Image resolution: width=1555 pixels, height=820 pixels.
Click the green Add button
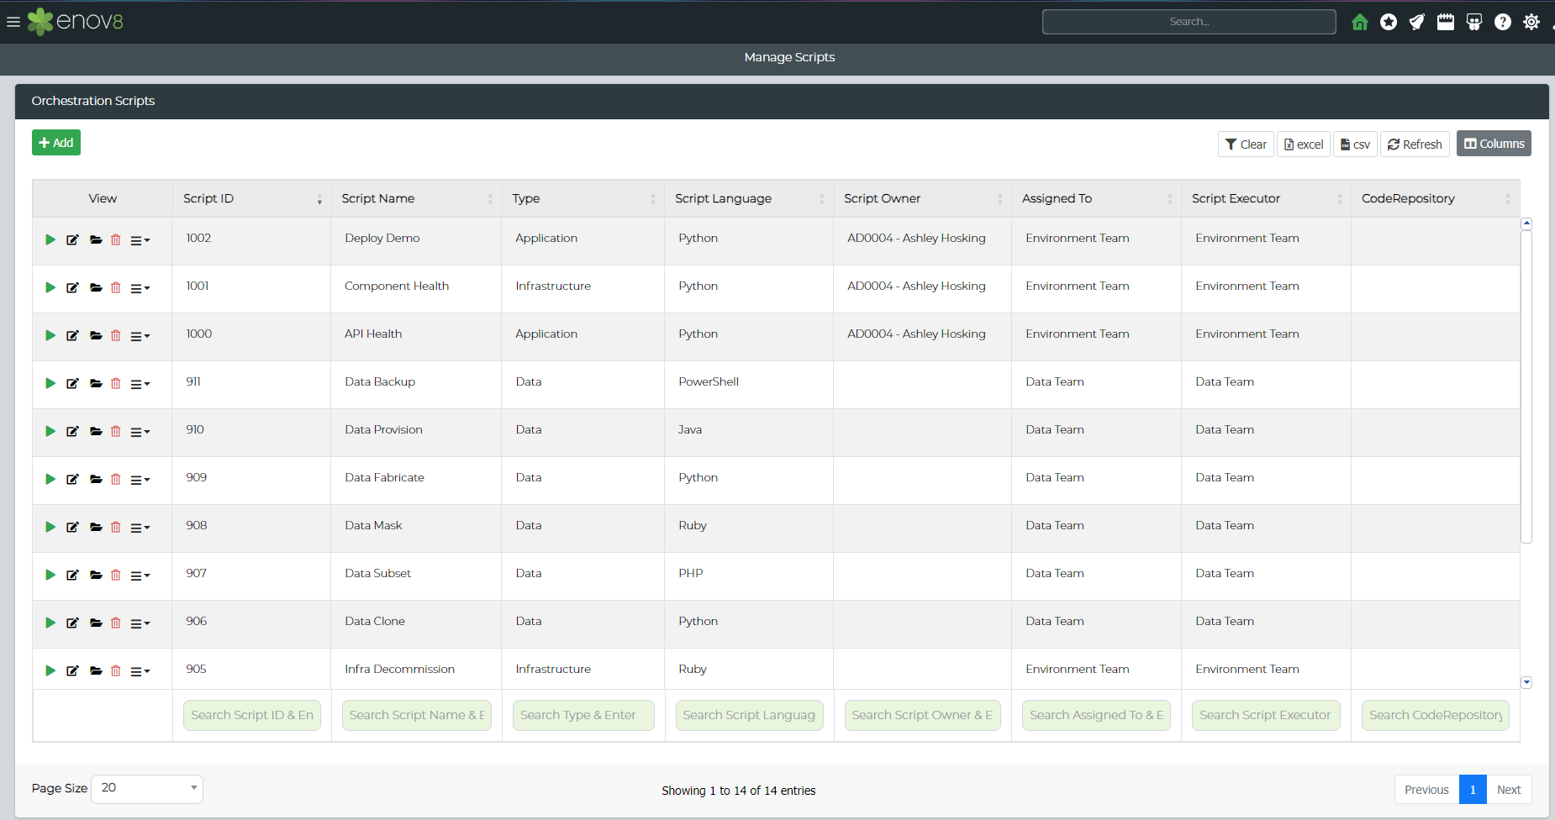point(56,143)
